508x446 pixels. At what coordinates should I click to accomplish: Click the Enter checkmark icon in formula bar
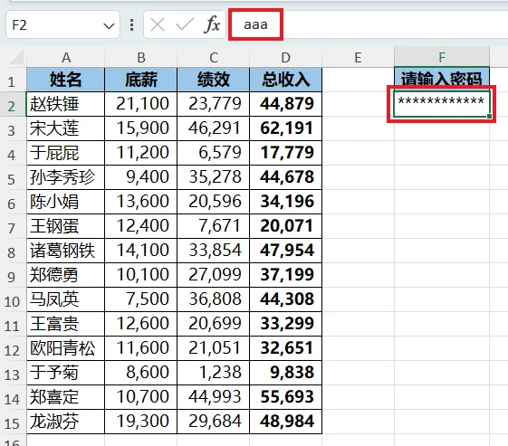point(184,24)
